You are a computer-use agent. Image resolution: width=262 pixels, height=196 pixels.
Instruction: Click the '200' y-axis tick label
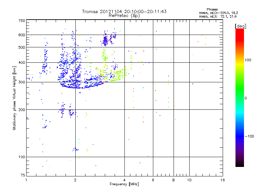point(22,110)
